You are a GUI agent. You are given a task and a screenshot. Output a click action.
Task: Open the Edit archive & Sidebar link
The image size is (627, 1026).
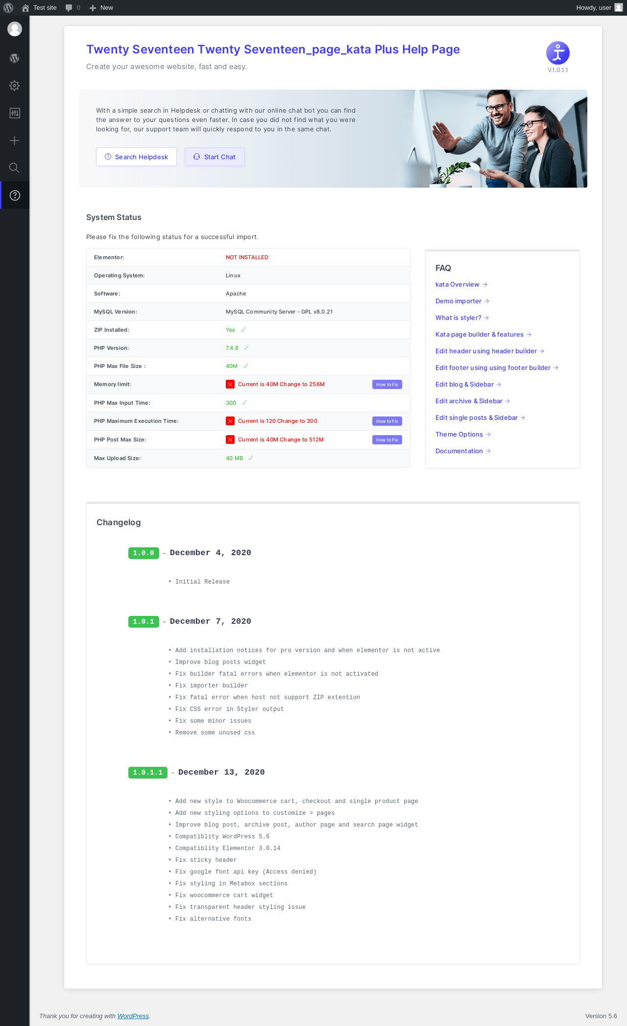[473, 401]
